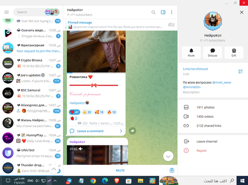The image size is (248, 185).
Task: Open Leave a comment link
Action: point(90,131)
